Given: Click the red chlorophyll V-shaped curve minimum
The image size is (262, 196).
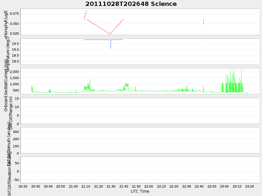Looking at the screenshot, I should [110, 34].
